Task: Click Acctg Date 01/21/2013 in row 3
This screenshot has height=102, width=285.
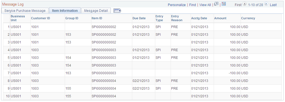Action: [200, 42]
